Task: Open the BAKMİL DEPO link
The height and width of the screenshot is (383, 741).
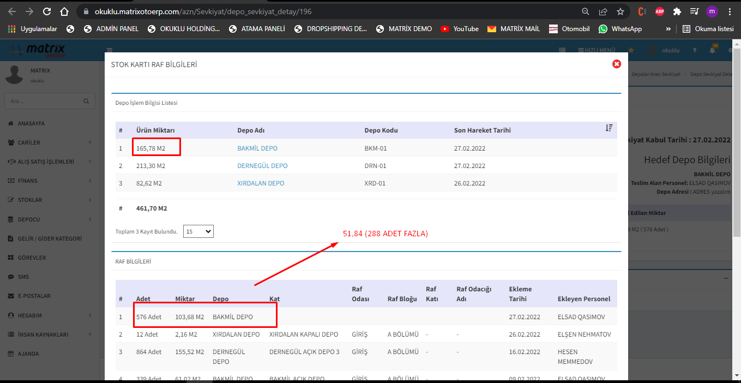Action: (257, 148)
